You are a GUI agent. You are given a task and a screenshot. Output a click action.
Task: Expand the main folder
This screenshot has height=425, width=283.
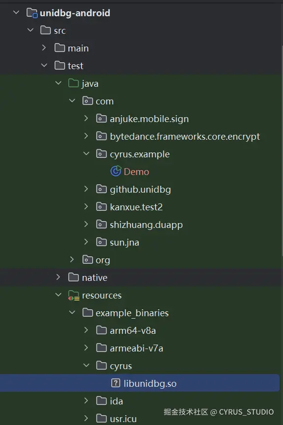pyautogui.click(x=44, y=48)
